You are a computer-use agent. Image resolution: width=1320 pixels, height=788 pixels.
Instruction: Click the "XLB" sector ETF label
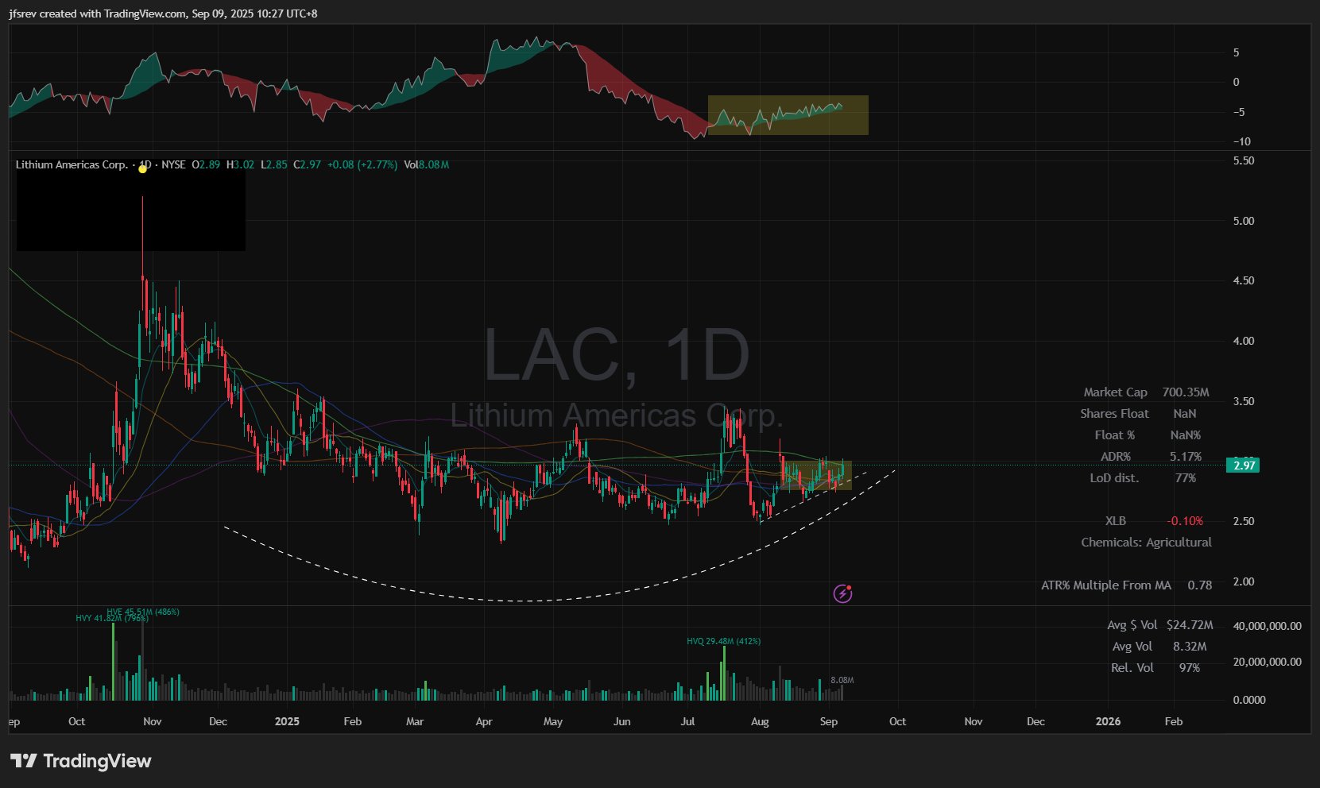[x=1115, y=521]
